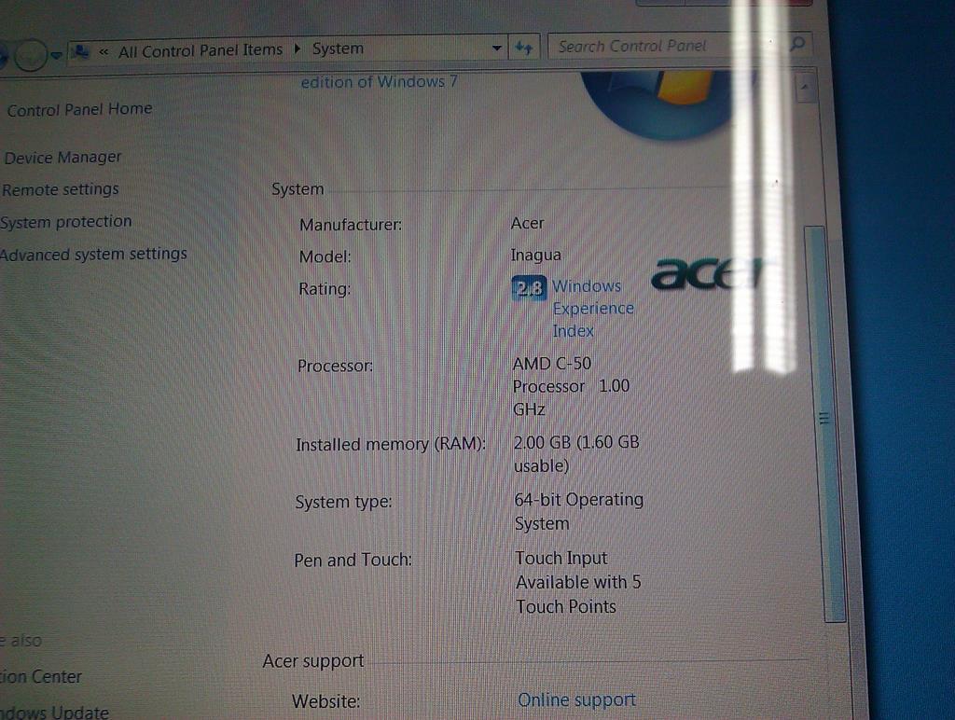
Task: Click the refresh button beside address bar
Action: 524,47
